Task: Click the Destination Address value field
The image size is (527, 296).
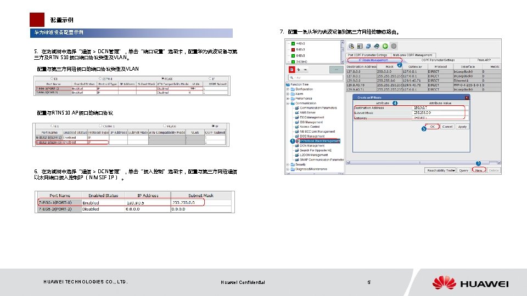Action: 440,108
